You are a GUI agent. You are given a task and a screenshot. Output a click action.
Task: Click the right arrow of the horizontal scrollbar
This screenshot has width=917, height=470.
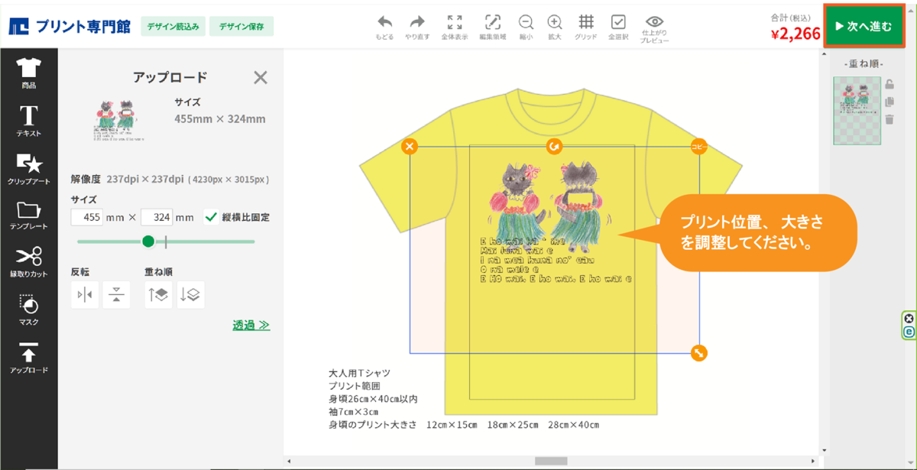[x=815, y=461]
